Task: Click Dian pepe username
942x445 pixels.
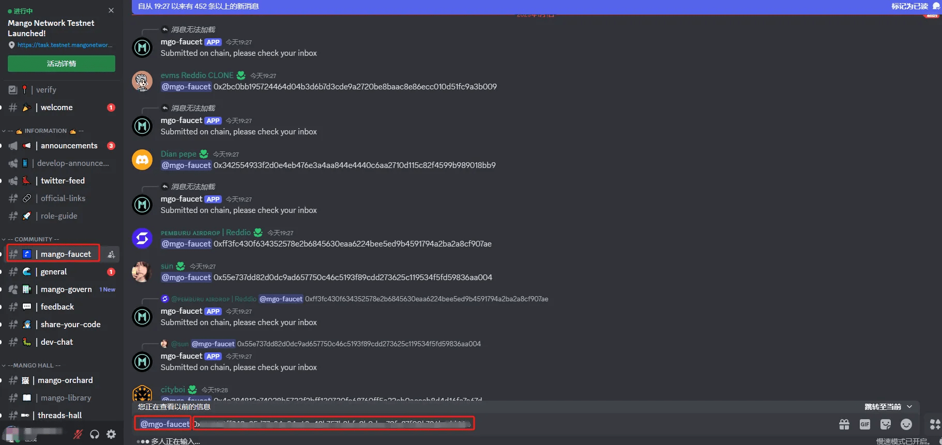Action: pos(178,154)
